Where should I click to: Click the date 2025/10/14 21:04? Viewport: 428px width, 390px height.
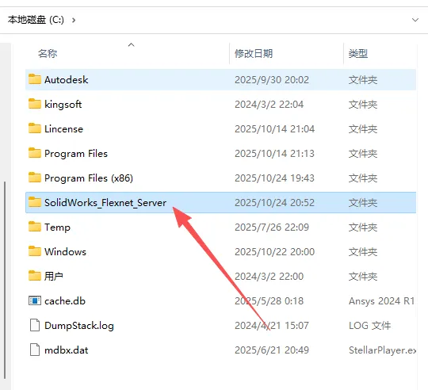pos(274,129)
